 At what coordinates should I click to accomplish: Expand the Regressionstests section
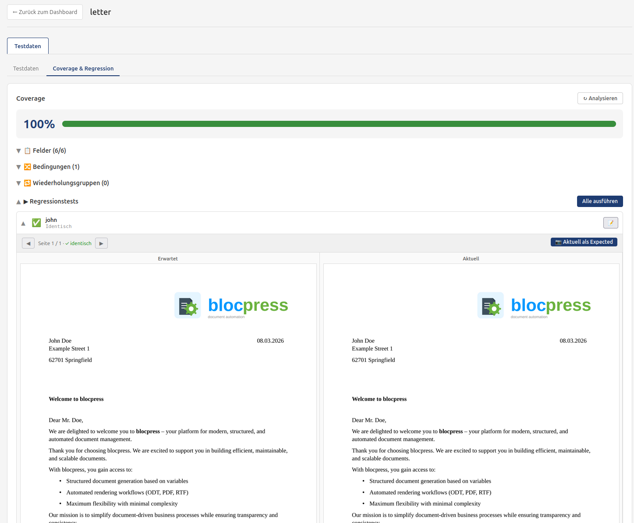tap(18, 201)
